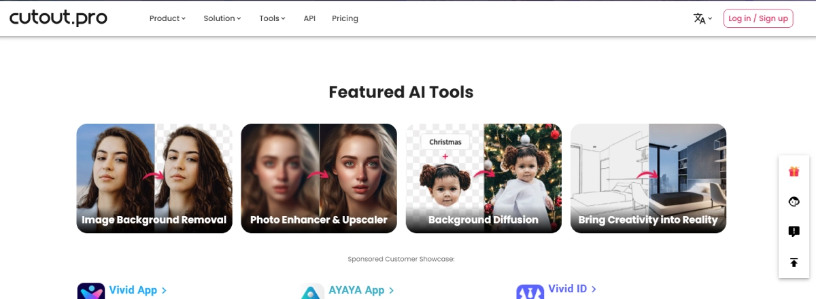Open the API menu item

[x=309, y=19]
